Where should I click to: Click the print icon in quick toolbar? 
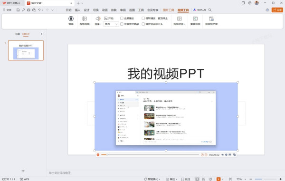coord(28,10)
